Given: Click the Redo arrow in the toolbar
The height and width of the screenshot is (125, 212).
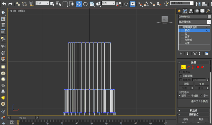Looking at the screenshot, I should tap(10, 4).
